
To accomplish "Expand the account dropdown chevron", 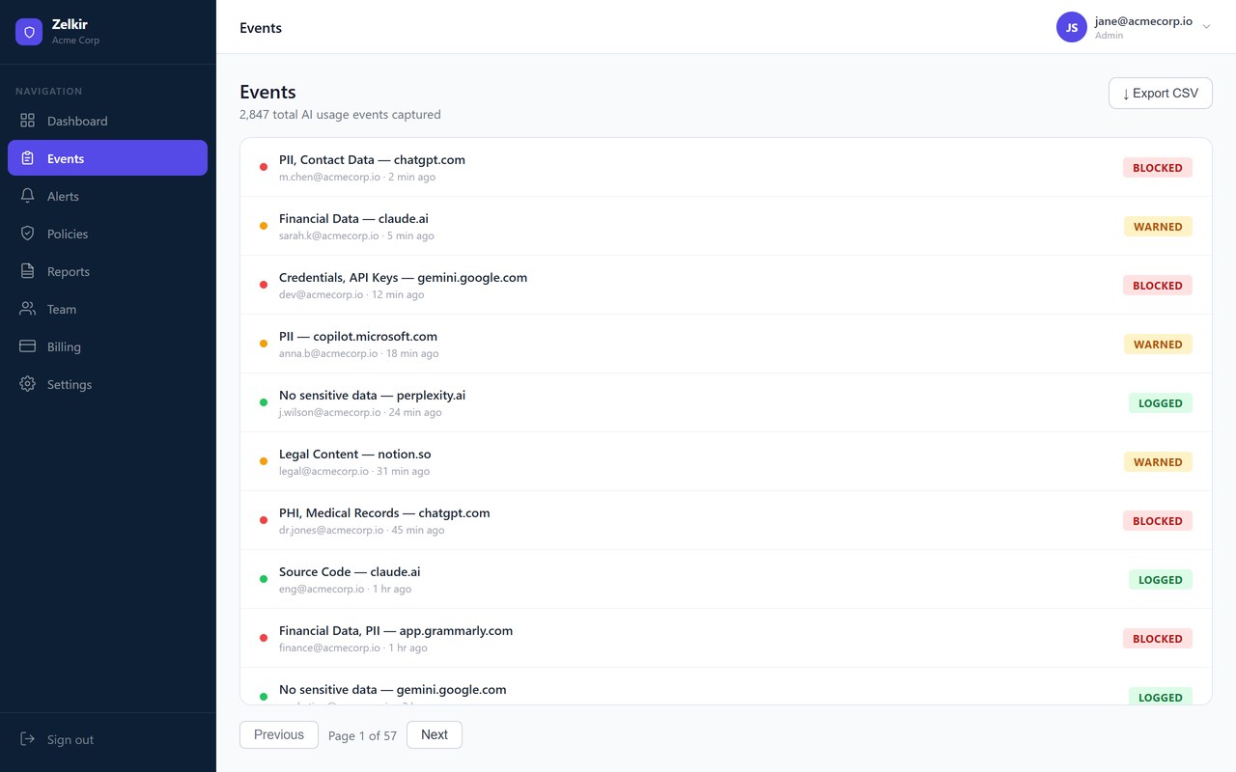I will 1206,27.
